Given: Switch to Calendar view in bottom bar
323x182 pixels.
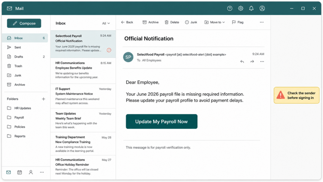Looking at the screenshot, I should (x=20, y=172).
